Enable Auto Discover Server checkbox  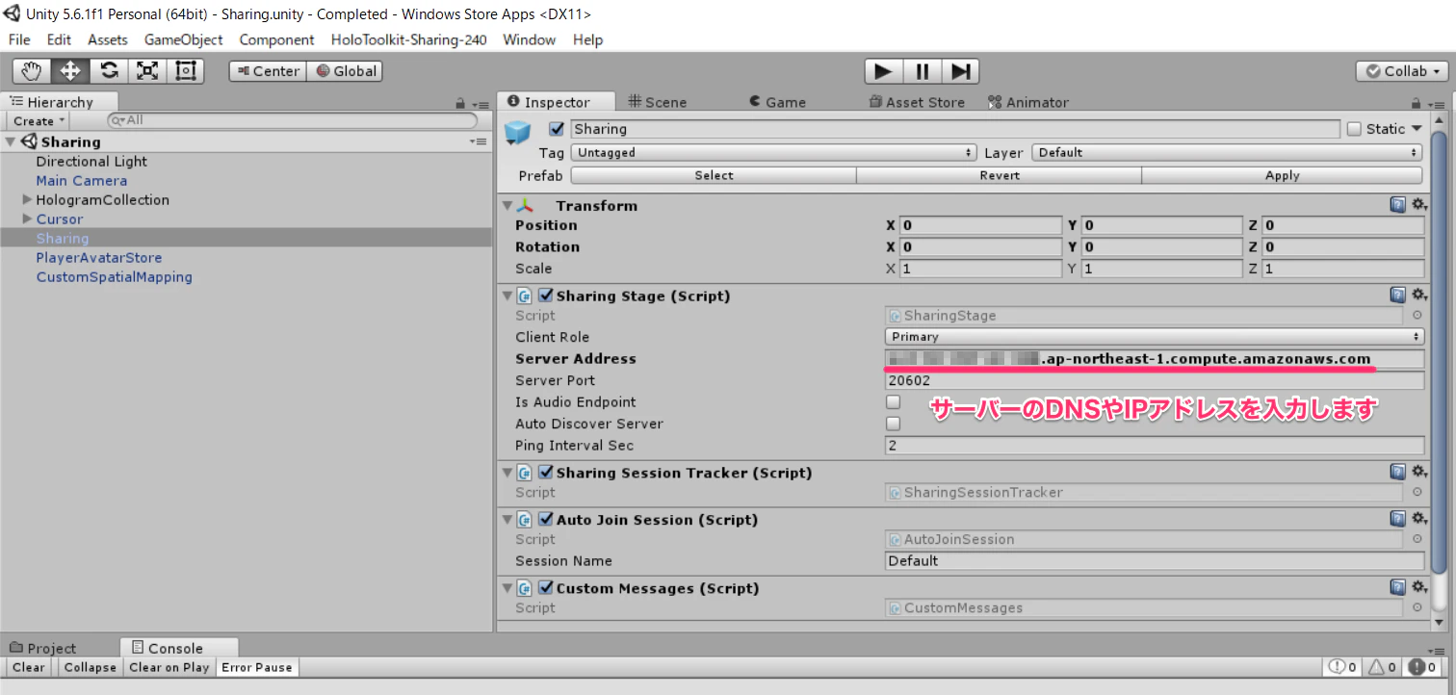click(893, 424)
